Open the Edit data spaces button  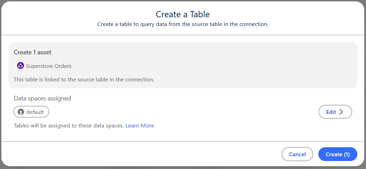click(335, 112)
